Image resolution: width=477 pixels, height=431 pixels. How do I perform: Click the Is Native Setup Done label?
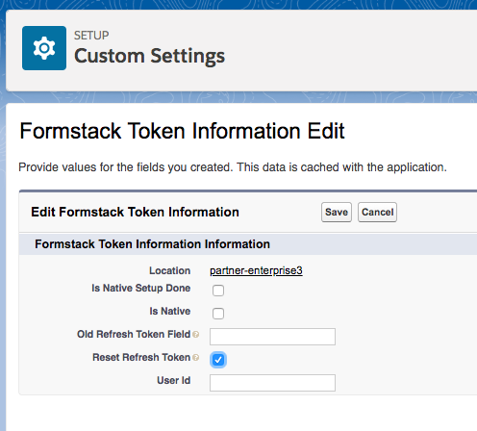pos(141,288)
